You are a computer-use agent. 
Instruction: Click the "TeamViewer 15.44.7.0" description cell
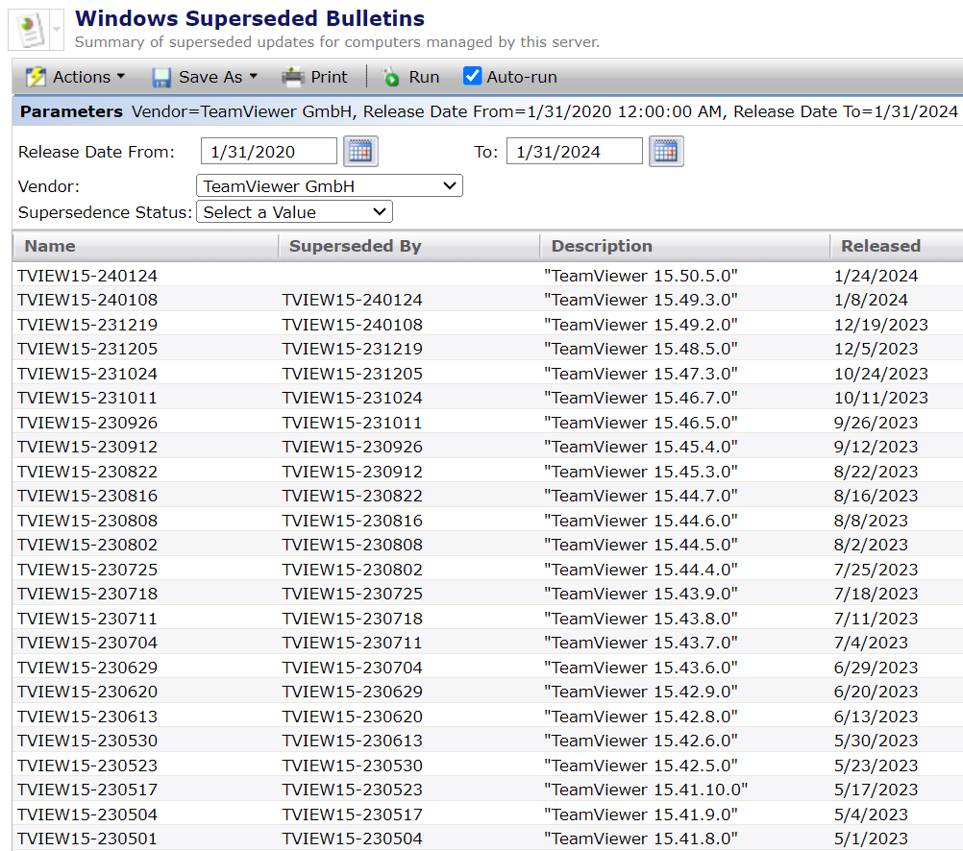pyautogui.click(x=641, y=496)
